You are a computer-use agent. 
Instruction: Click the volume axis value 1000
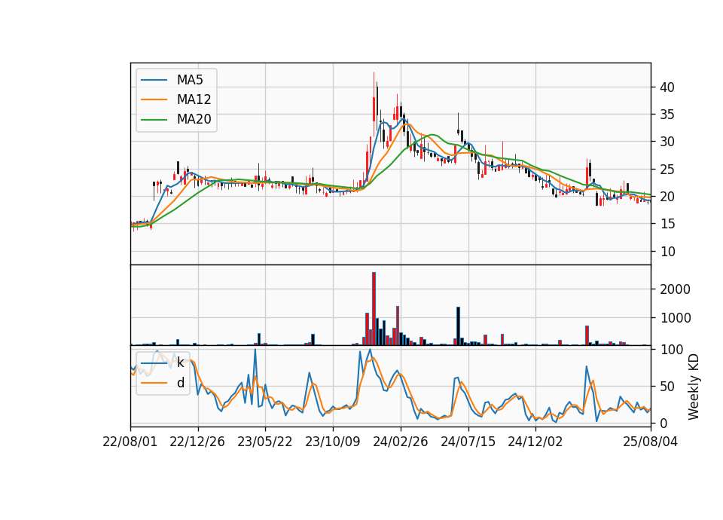pos(675,318)
